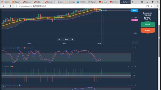
Task: Bookmark page with the star icon
Action: [x=152, y=6]
